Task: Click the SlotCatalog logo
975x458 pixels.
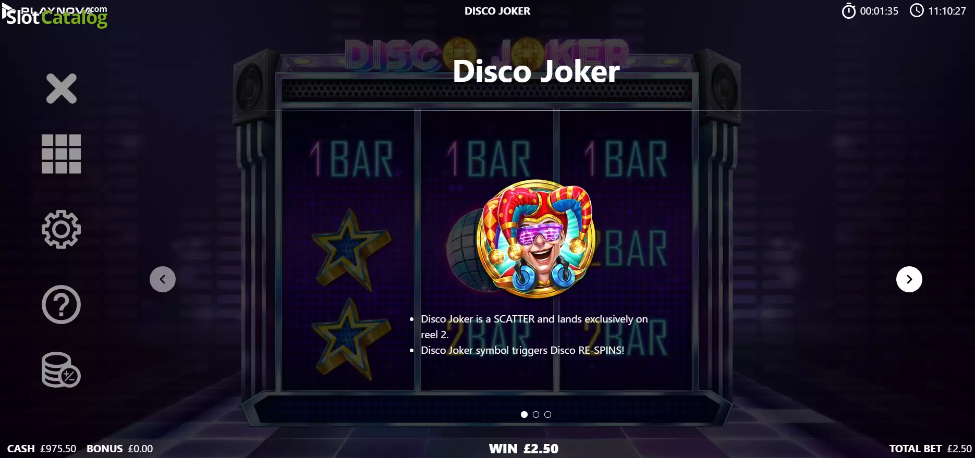Action: point(56,17)
